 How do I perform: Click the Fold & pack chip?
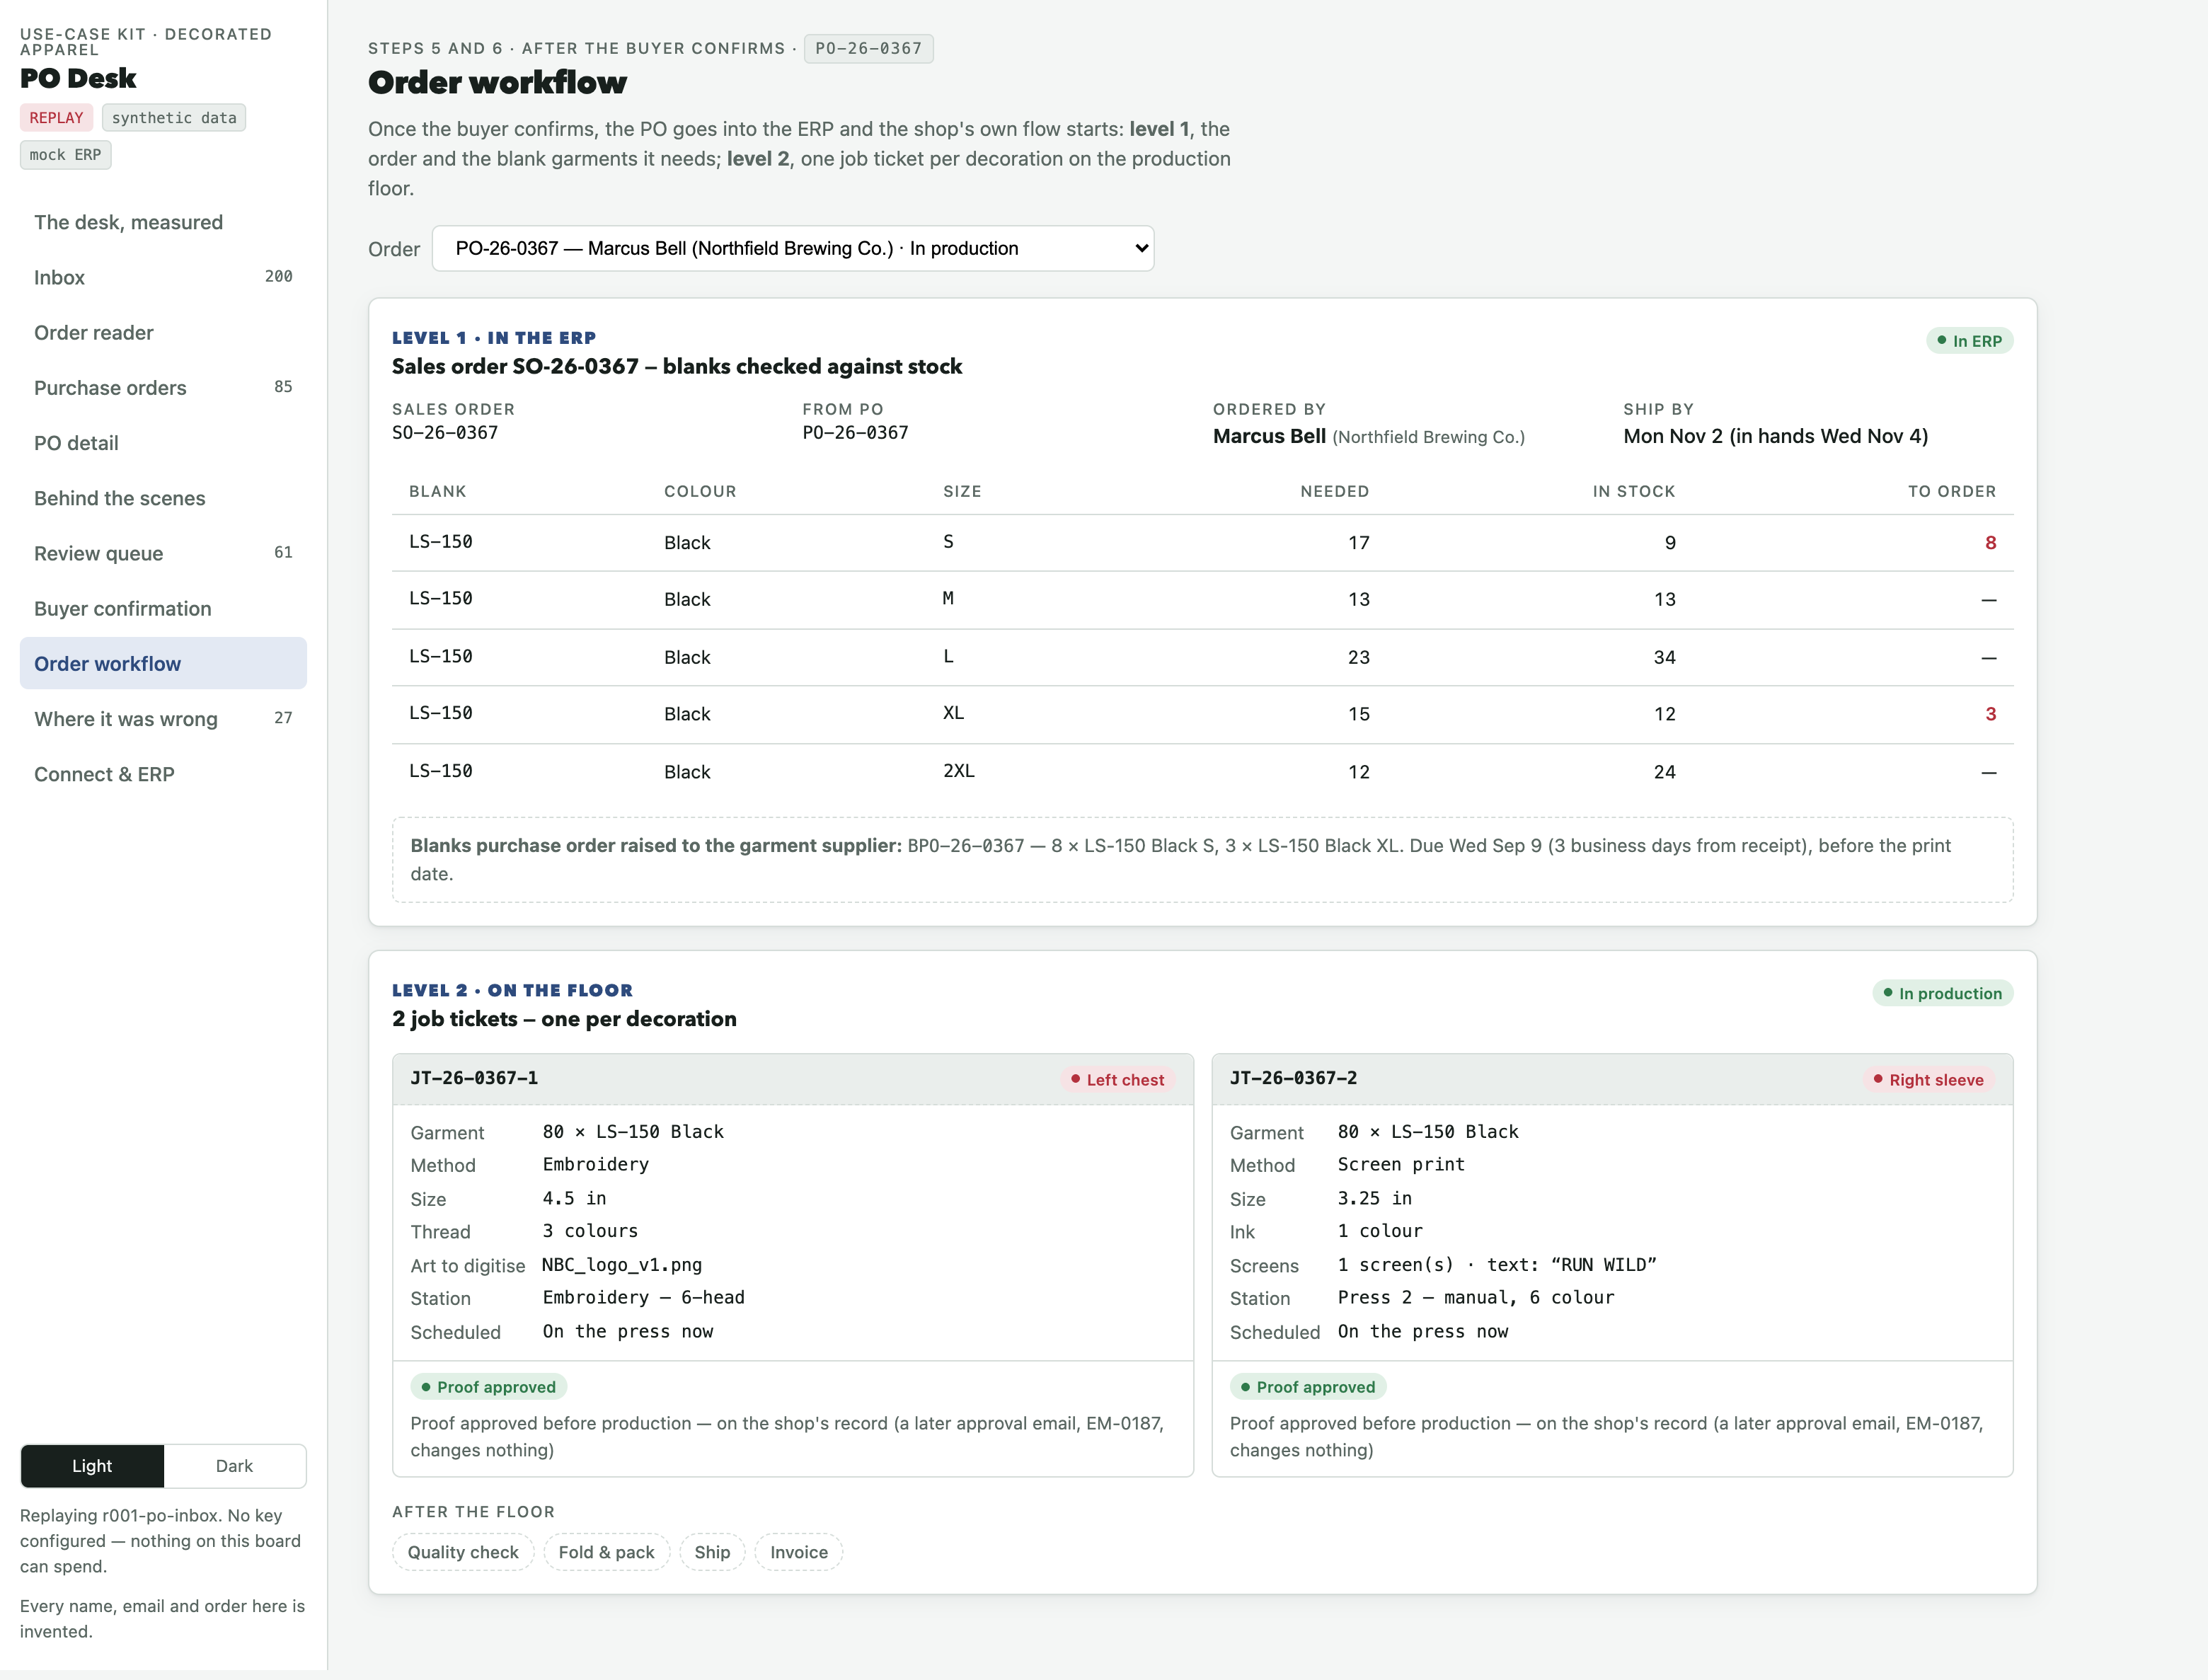[606, 1552]
